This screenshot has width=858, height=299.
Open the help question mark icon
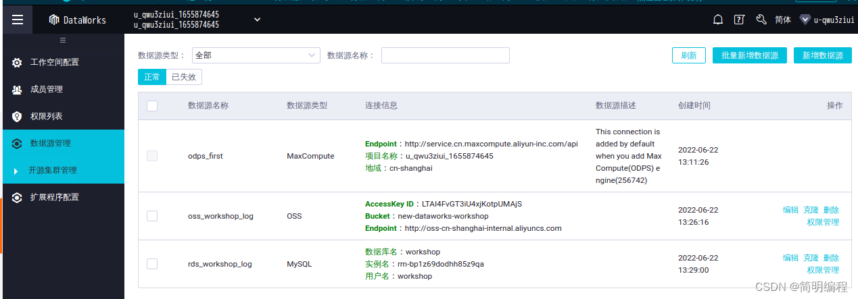(739, 20)
